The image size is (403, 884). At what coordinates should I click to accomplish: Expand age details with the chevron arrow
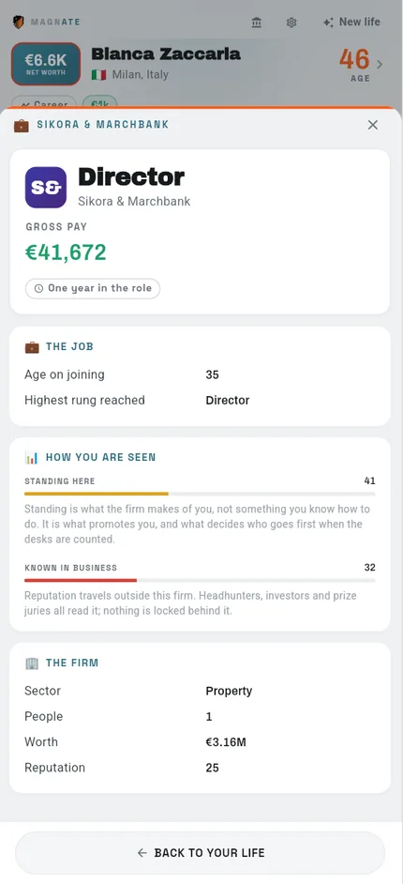380,64
